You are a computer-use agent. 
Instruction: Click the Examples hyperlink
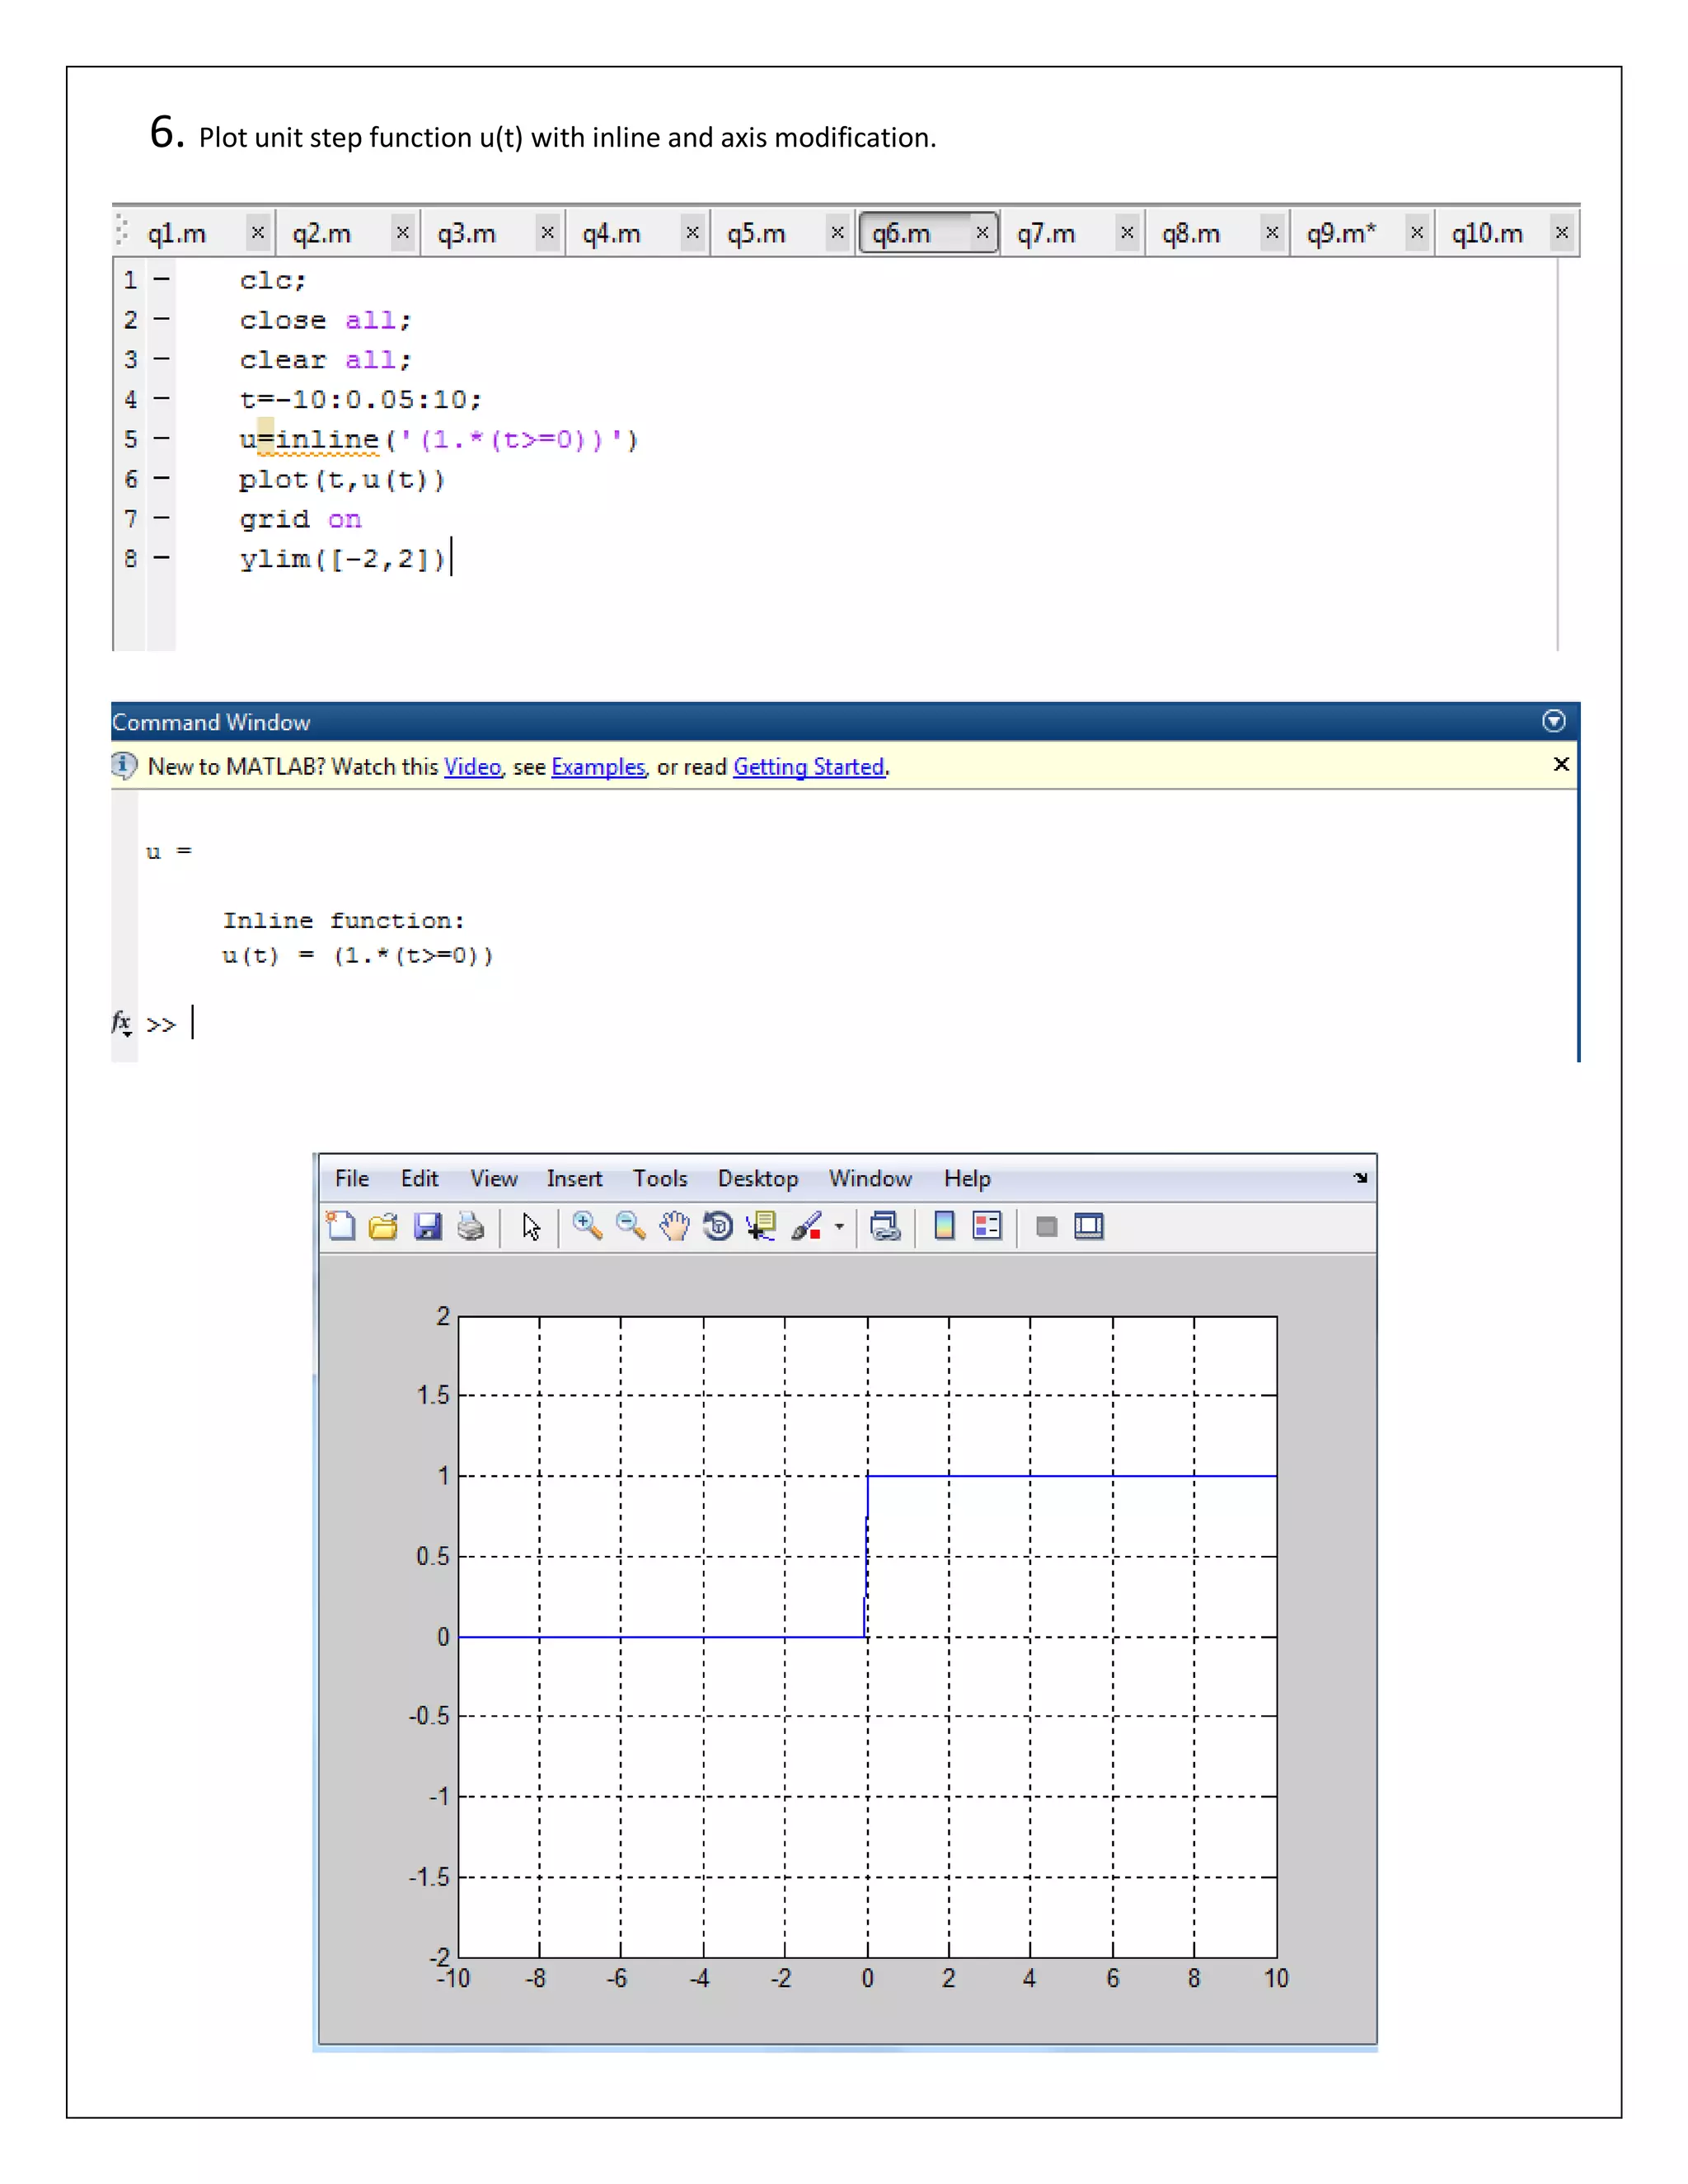[x=598, y=767]
